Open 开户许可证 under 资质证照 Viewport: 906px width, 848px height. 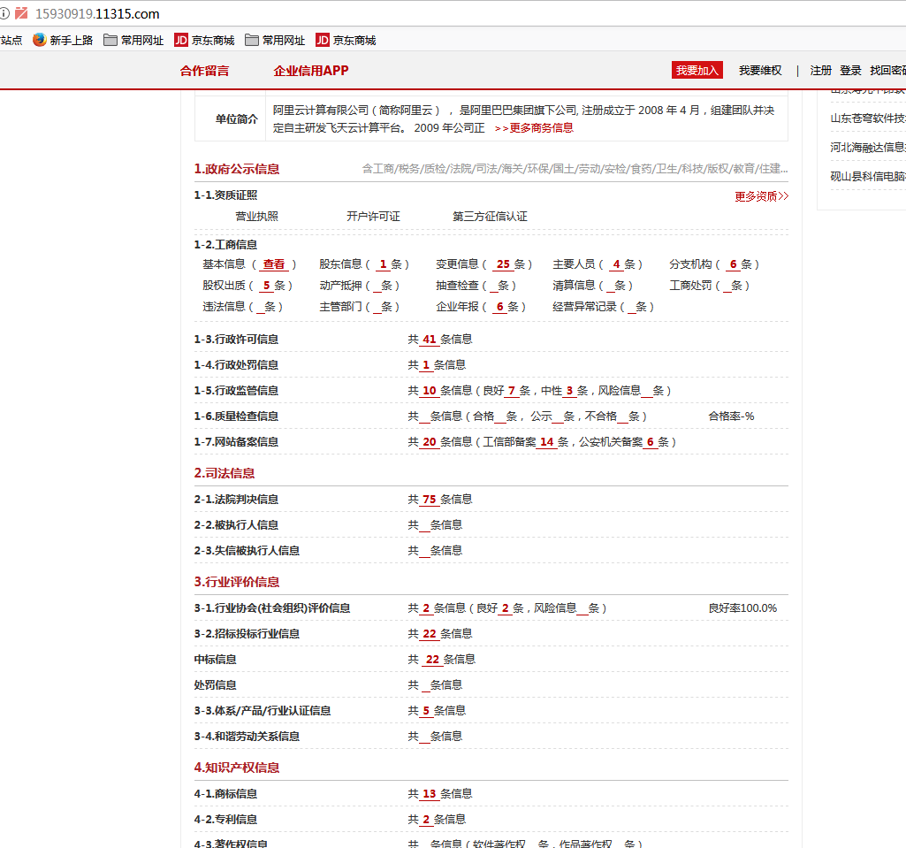(x=373, y=216)
